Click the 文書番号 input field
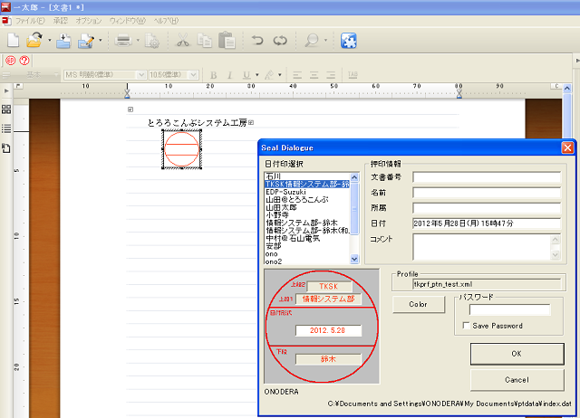 (x=487, y=177)
